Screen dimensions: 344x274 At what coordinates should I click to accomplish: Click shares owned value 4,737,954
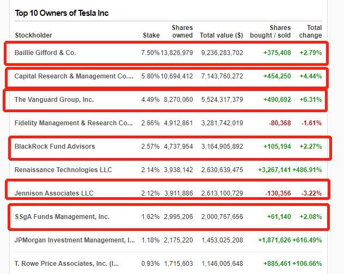tap(179, 147)
